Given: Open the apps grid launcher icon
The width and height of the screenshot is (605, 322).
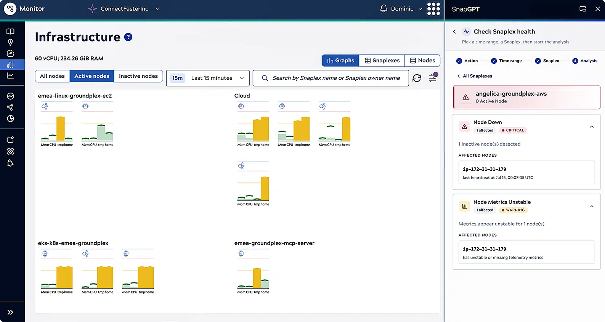Looking at the screenshot, I should click(x=433, y=8).
